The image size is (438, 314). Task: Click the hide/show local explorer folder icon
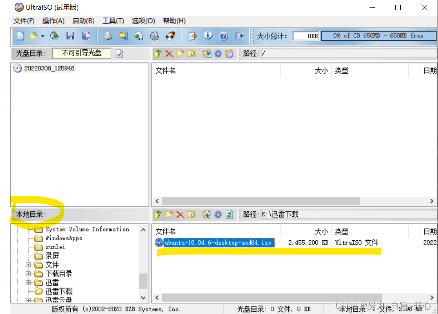(x=229, y=53)
